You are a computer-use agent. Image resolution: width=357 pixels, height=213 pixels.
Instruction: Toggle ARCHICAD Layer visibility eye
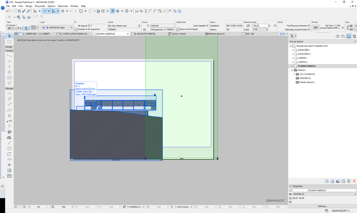pyautogui.click(x=44, y=27)
